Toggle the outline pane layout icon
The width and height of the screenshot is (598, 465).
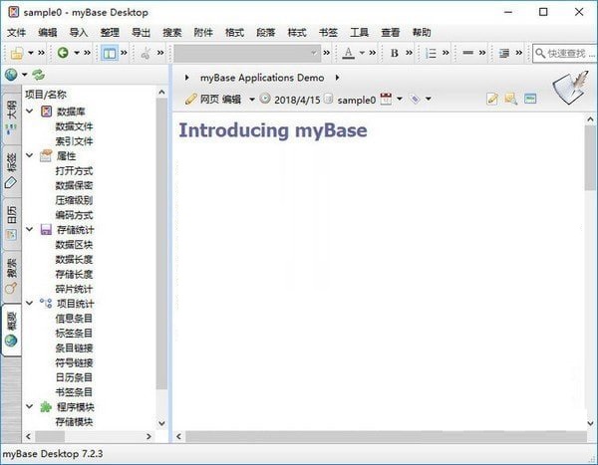[x=110, y=53]
